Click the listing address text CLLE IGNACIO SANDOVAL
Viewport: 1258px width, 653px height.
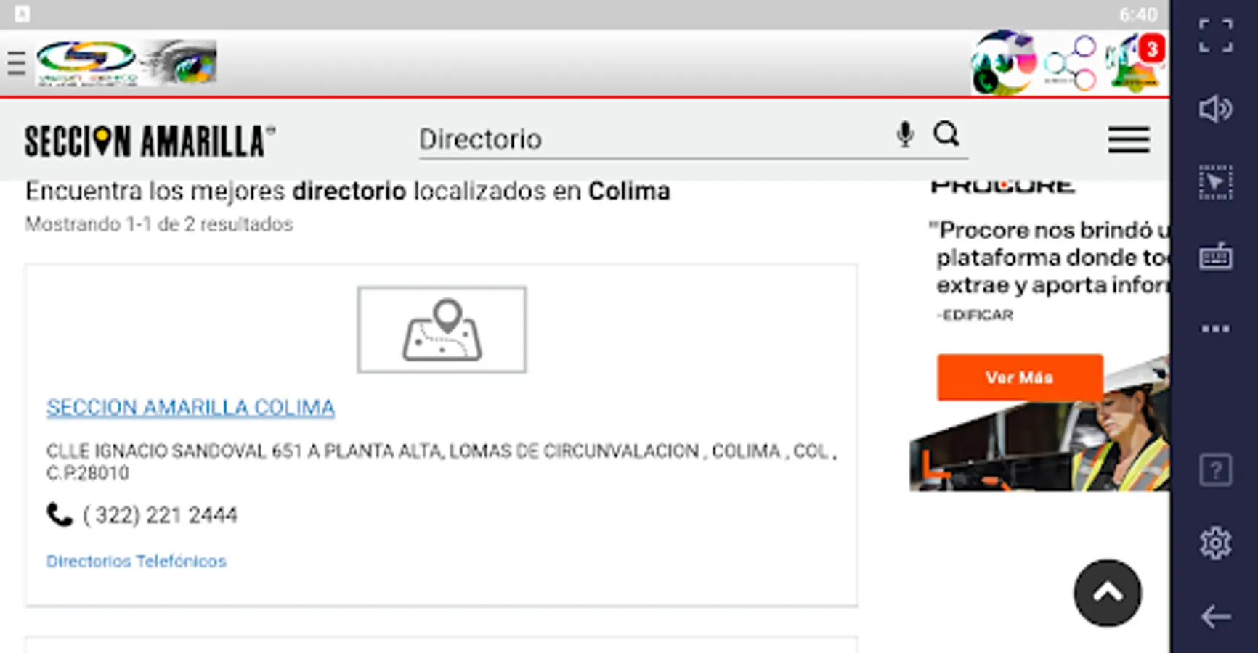[x=442, y=461]
